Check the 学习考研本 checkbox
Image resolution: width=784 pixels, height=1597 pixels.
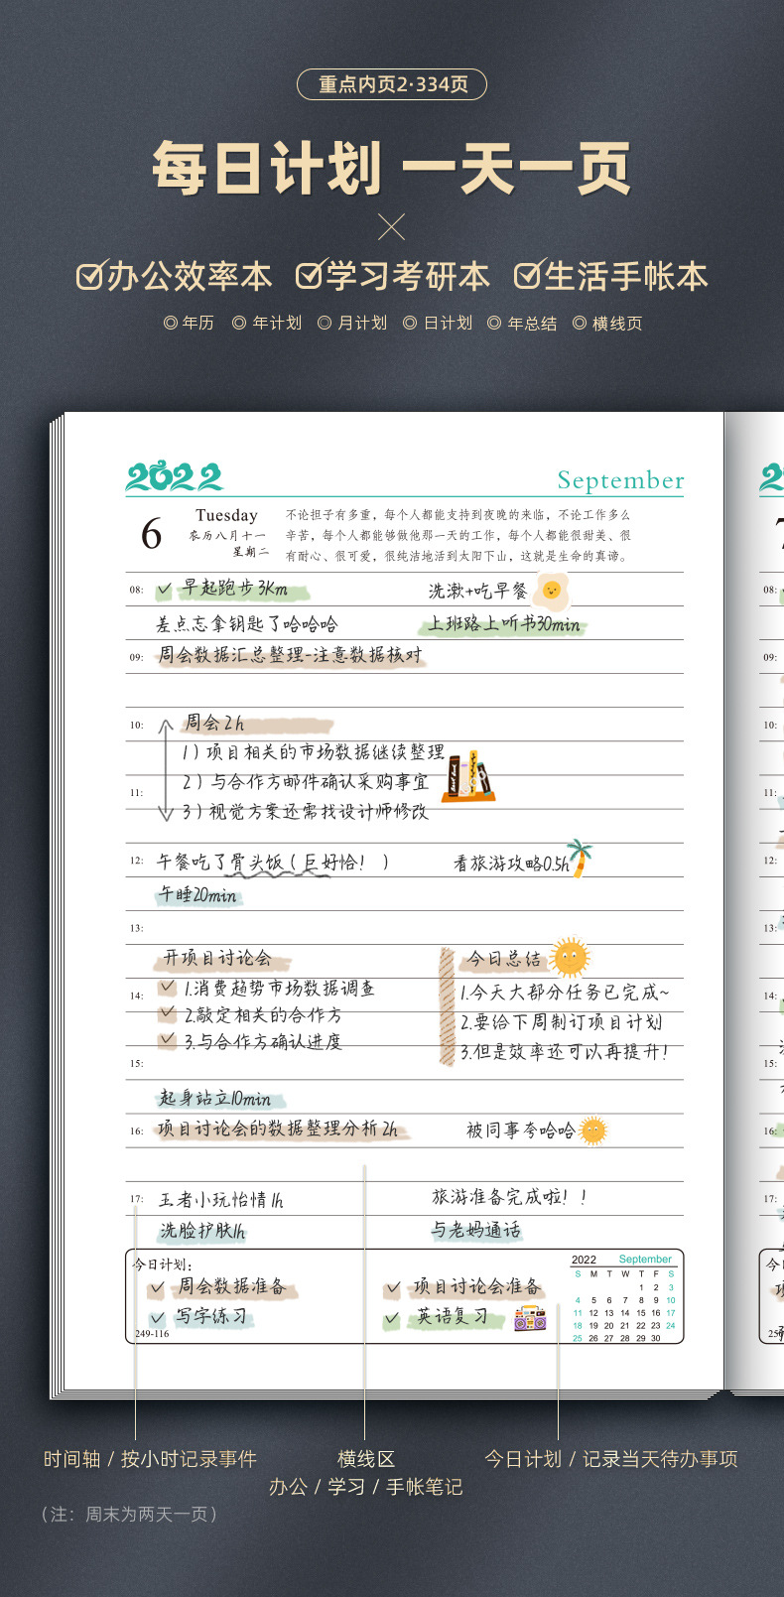click(x=310, y=276)
